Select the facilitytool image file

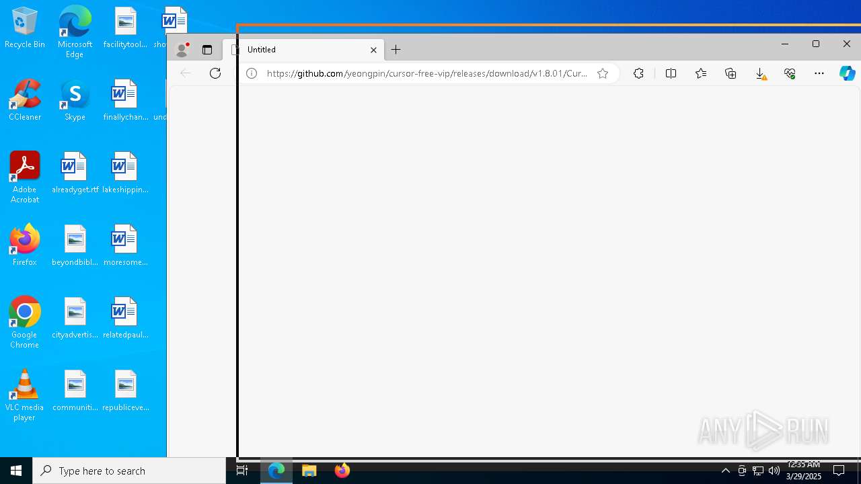125,28
